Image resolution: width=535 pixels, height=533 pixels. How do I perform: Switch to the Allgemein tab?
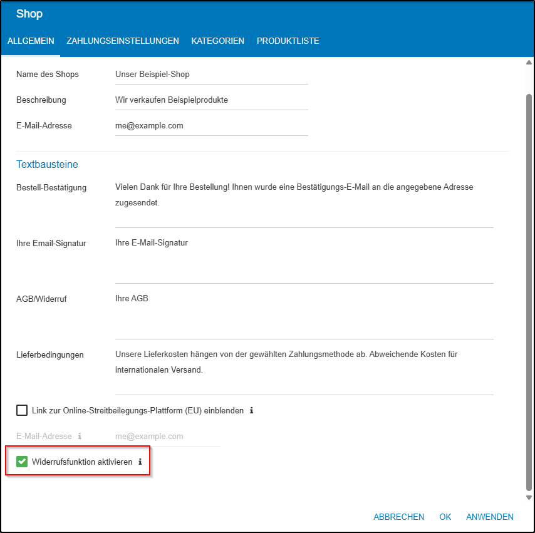(31, 41)
